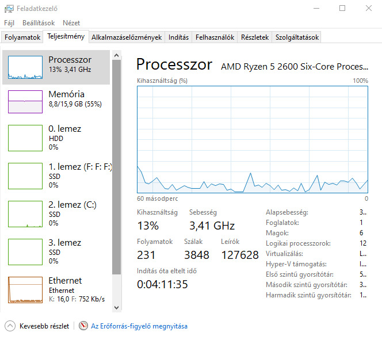382x340 pixels.
Task: Open the Fájl menu
Action: coord(9,23)
